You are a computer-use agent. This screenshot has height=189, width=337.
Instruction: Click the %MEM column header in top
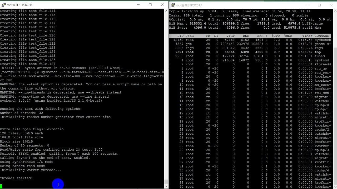(x=288, y=36)
